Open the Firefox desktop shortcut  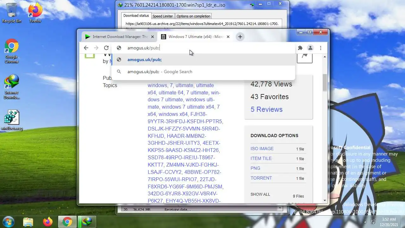coord(35,13)
